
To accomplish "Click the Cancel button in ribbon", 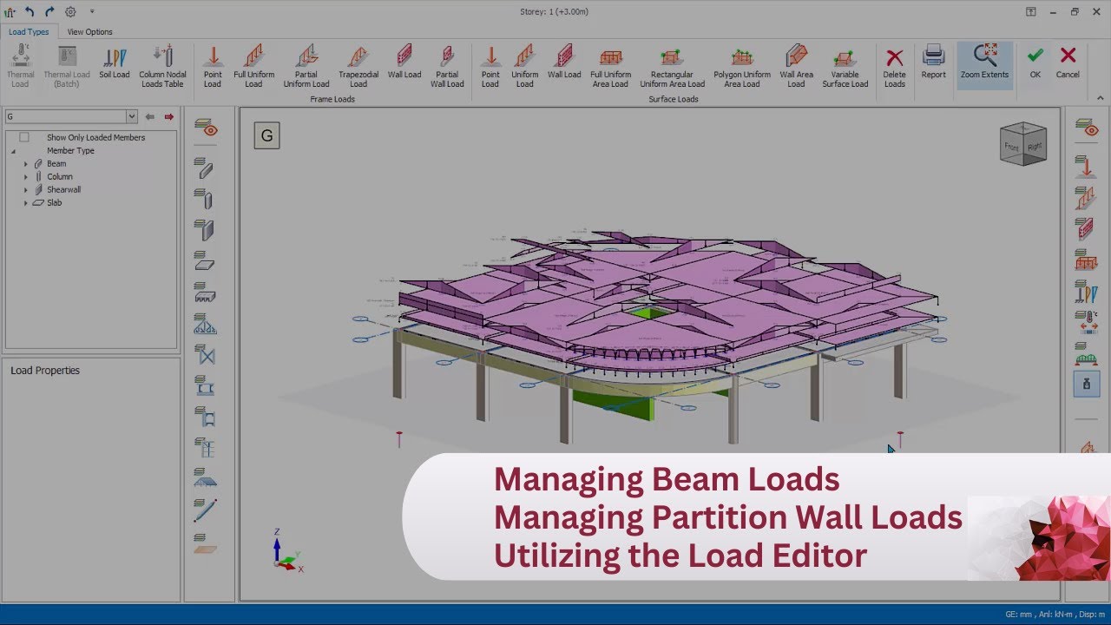I will click(1068, 62).
